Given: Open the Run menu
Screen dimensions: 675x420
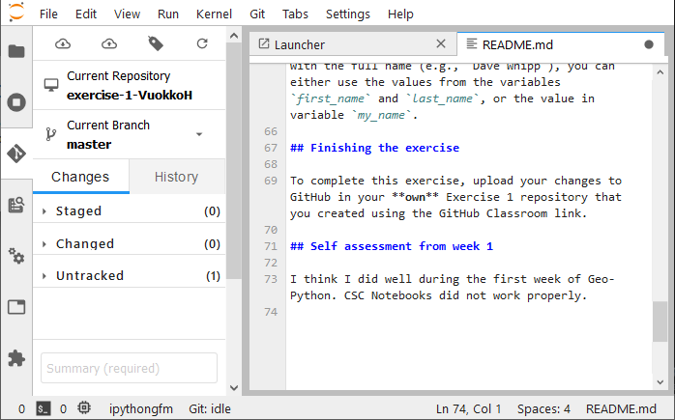Looking at the screenshot, I should [168, 14].
